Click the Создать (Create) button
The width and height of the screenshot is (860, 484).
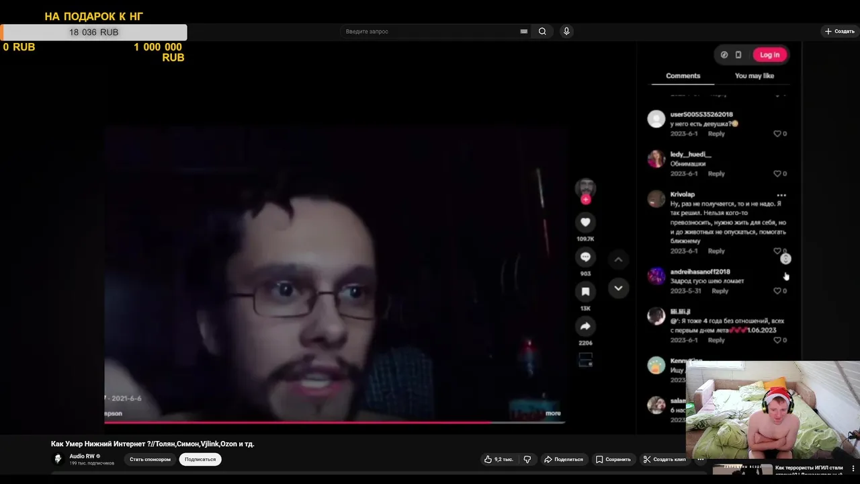tap(840, 32)
